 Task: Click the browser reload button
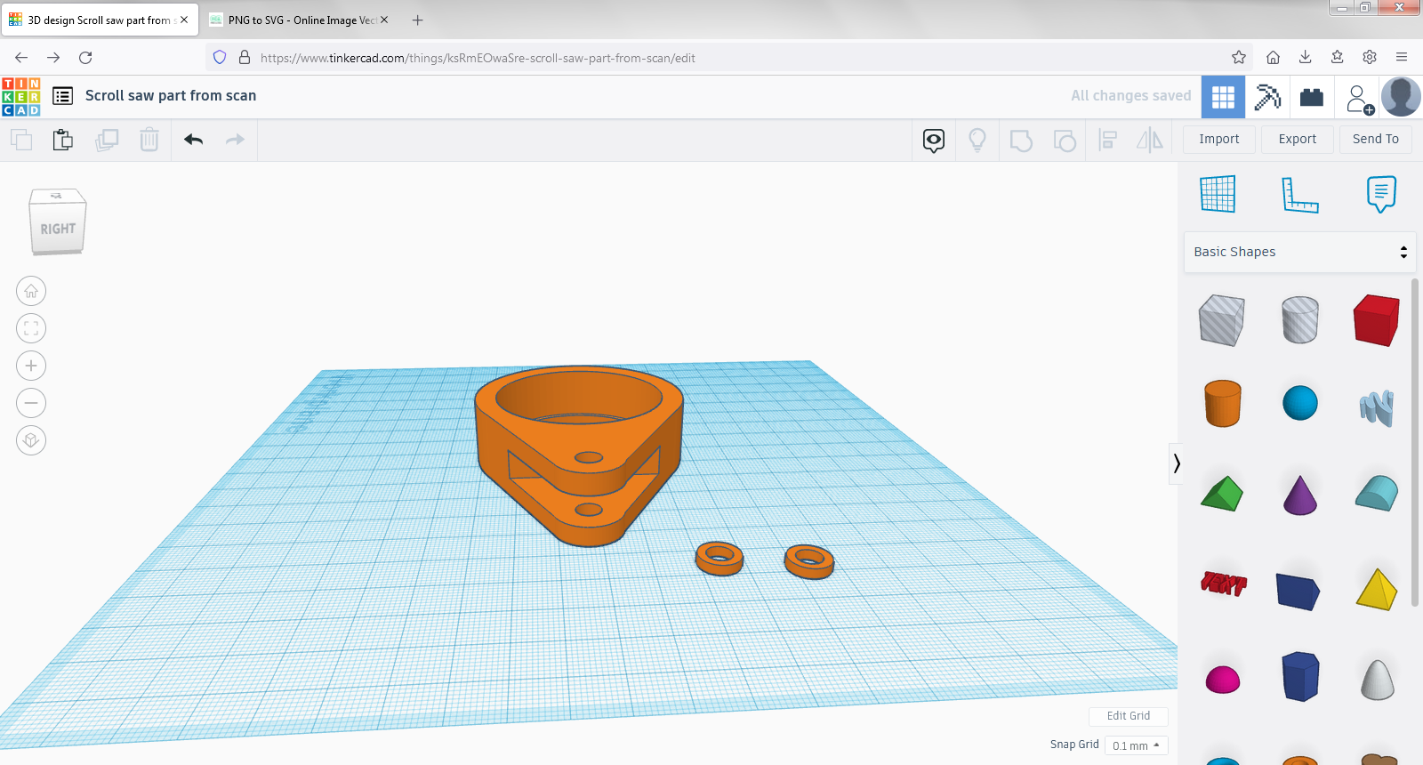click(85, 58)
